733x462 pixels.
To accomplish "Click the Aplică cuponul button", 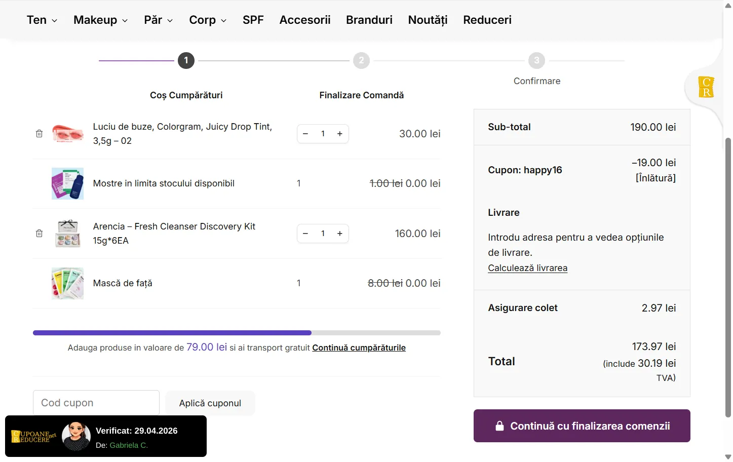I will 210,403.
